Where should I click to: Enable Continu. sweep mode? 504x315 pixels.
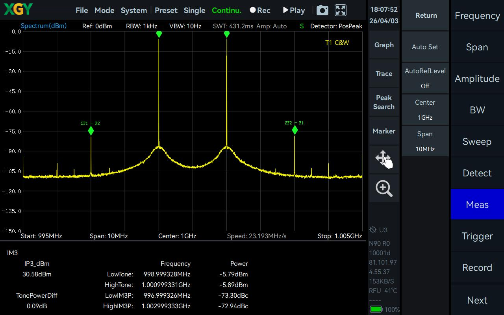pyautogui.click(x=226, y=10)
